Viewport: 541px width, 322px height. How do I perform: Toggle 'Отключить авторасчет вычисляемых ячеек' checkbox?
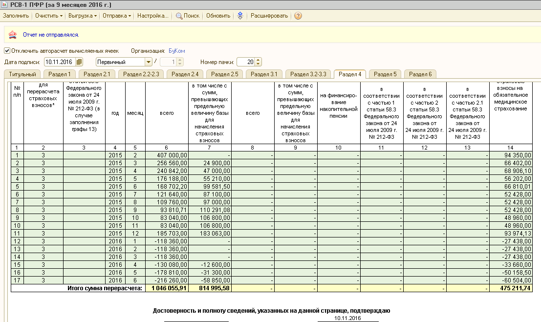7,51
